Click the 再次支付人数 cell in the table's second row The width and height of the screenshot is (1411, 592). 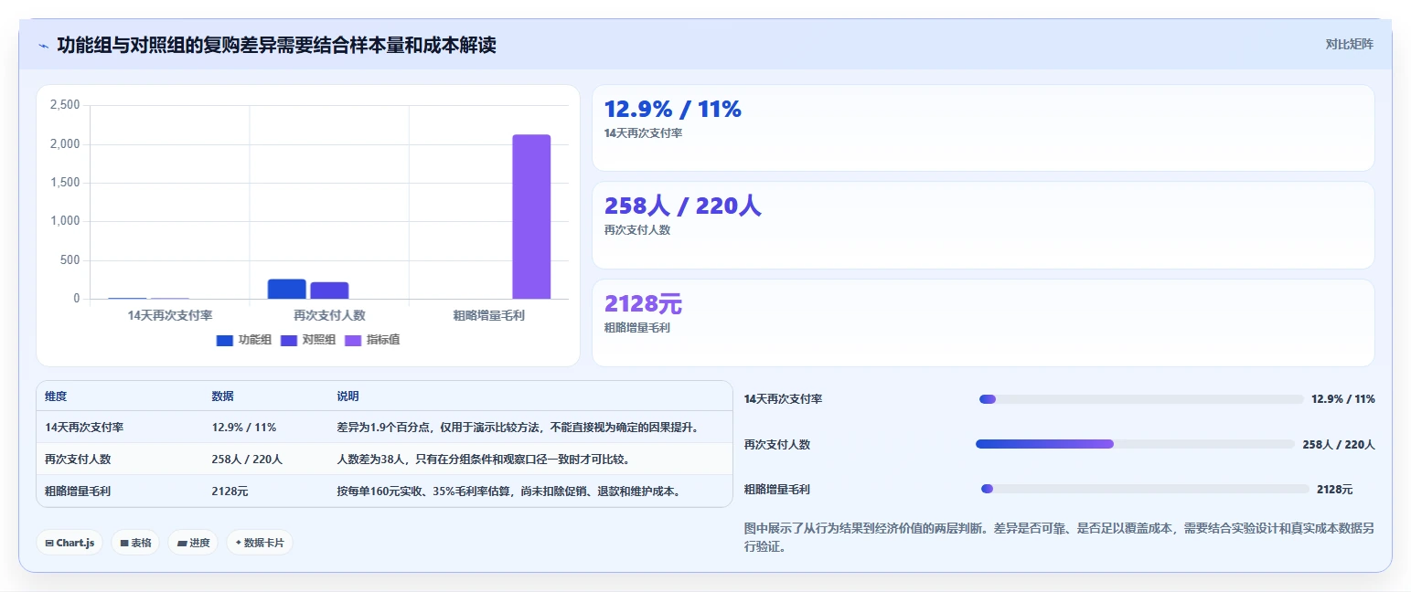click(78, 460)
